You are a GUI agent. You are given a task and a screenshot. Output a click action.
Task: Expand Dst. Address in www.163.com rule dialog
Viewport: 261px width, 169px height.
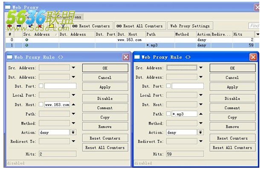(73, 77)
